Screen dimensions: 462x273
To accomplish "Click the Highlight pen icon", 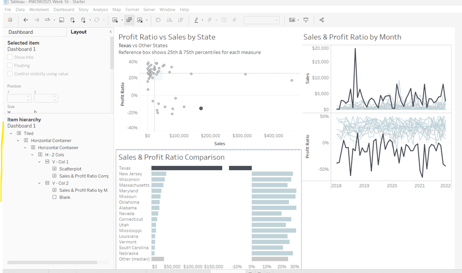I will pos(196,20).
